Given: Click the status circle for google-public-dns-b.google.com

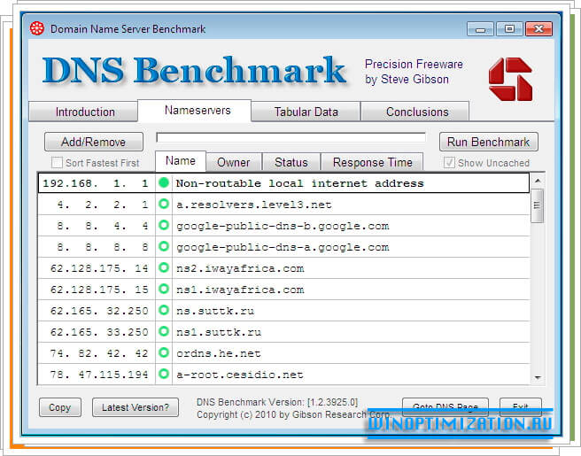Looking at the screenshot, I should pos(163,225).
